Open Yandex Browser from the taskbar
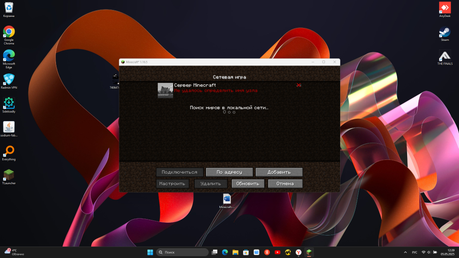459x258 pixels. 298,252
